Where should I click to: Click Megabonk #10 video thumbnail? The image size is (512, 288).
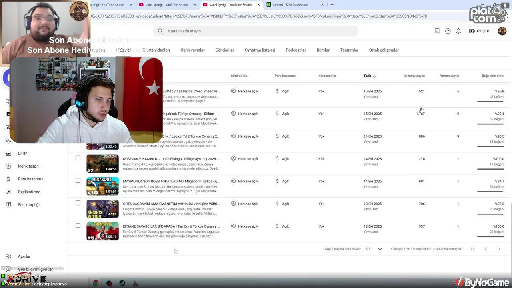pyautogui.click(x=102, y=186)
